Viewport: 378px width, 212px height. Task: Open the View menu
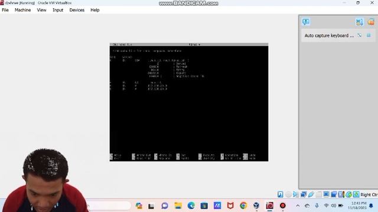coord(41,10)
